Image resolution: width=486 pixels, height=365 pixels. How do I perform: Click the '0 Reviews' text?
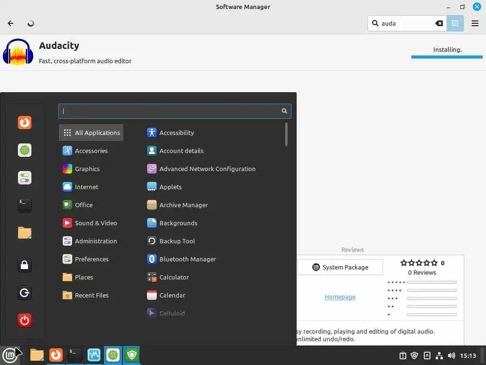pyautogui.click(x=422, y=272)
